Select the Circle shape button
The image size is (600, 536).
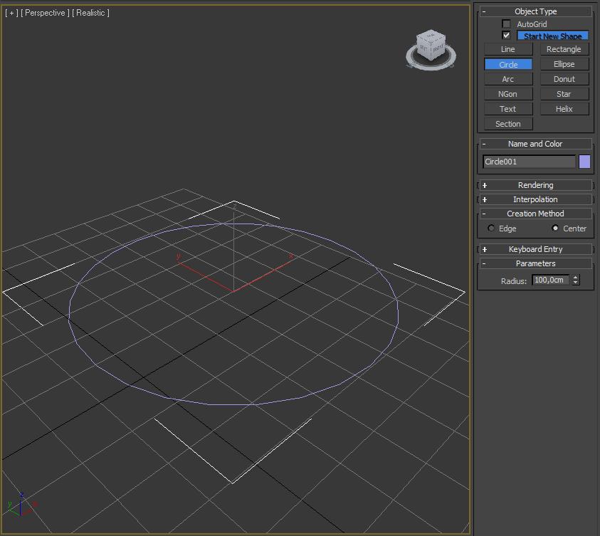tap(508, 64)
